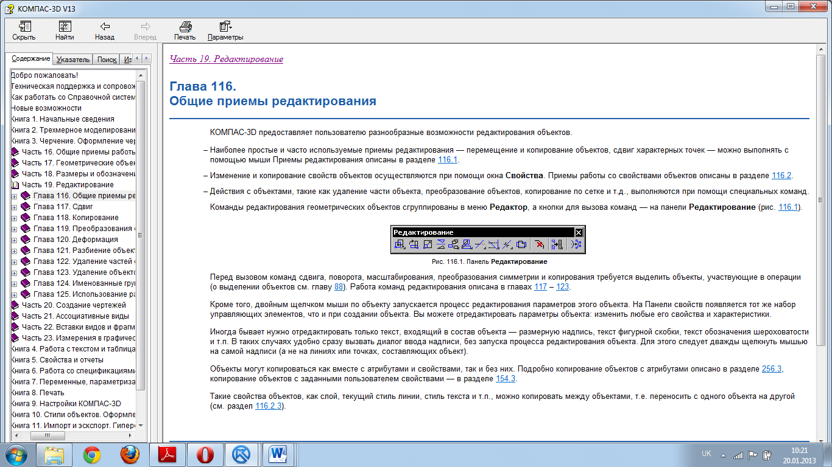Switch to the Содержание tab
832x467 pixels.
tap(30, 58)
